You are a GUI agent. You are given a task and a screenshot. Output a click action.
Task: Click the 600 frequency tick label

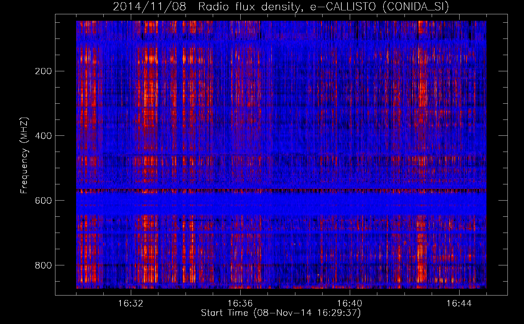click(43, 201)
